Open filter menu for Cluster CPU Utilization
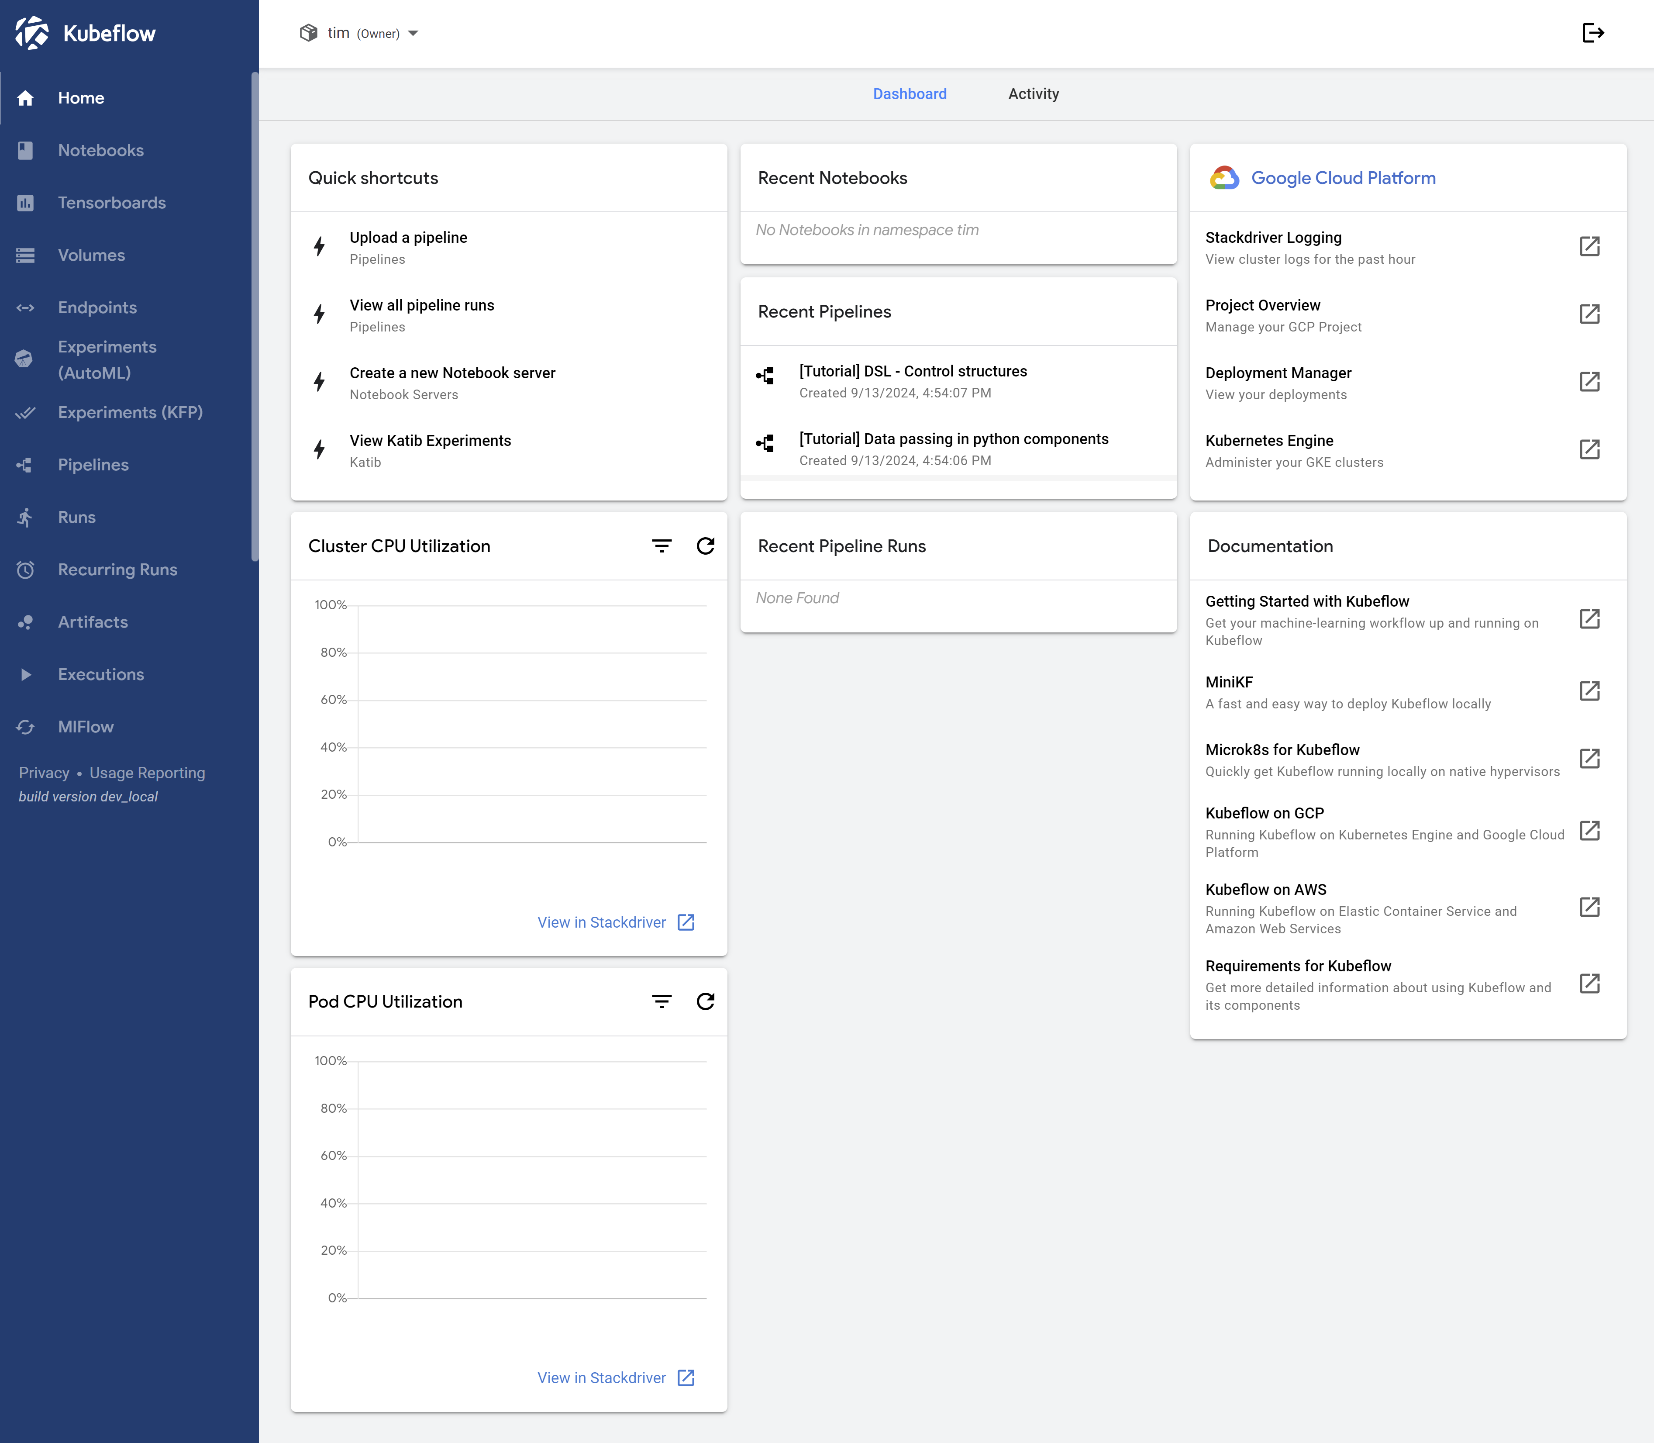Image resolution: width=1654 pixels, height=1443 pixels. [x=662, y=546]
